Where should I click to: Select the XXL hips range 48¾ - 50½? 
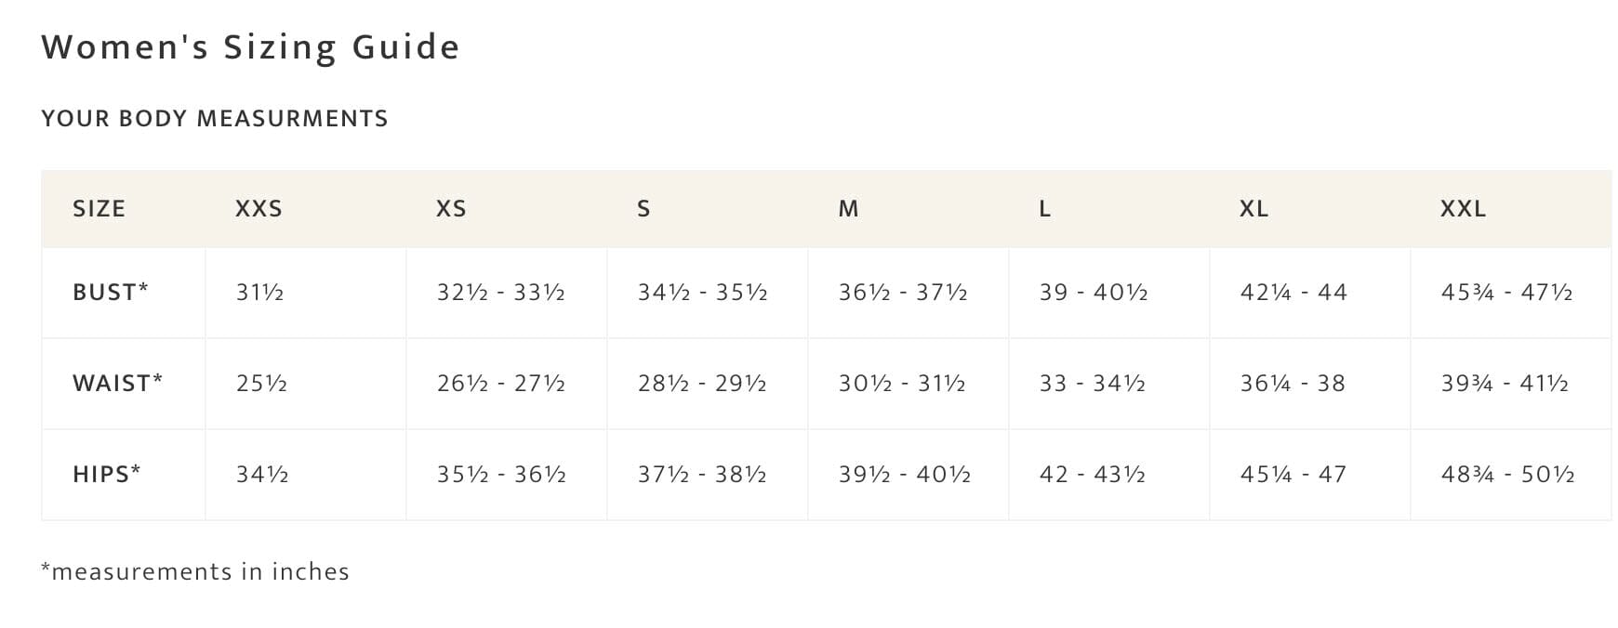coord(1507,475)
